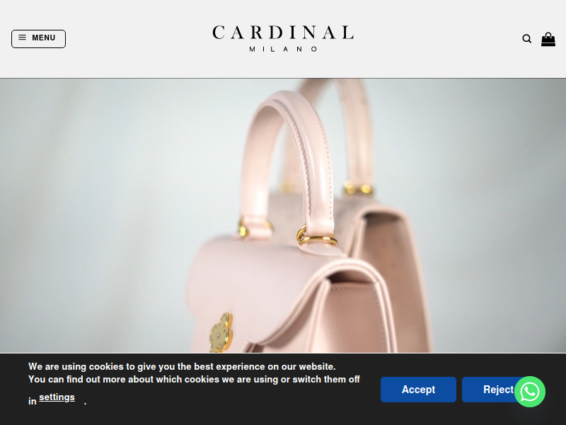Open the search magnifier icon
The height and width of the screenshot is (425, 566).
[526, 39]
